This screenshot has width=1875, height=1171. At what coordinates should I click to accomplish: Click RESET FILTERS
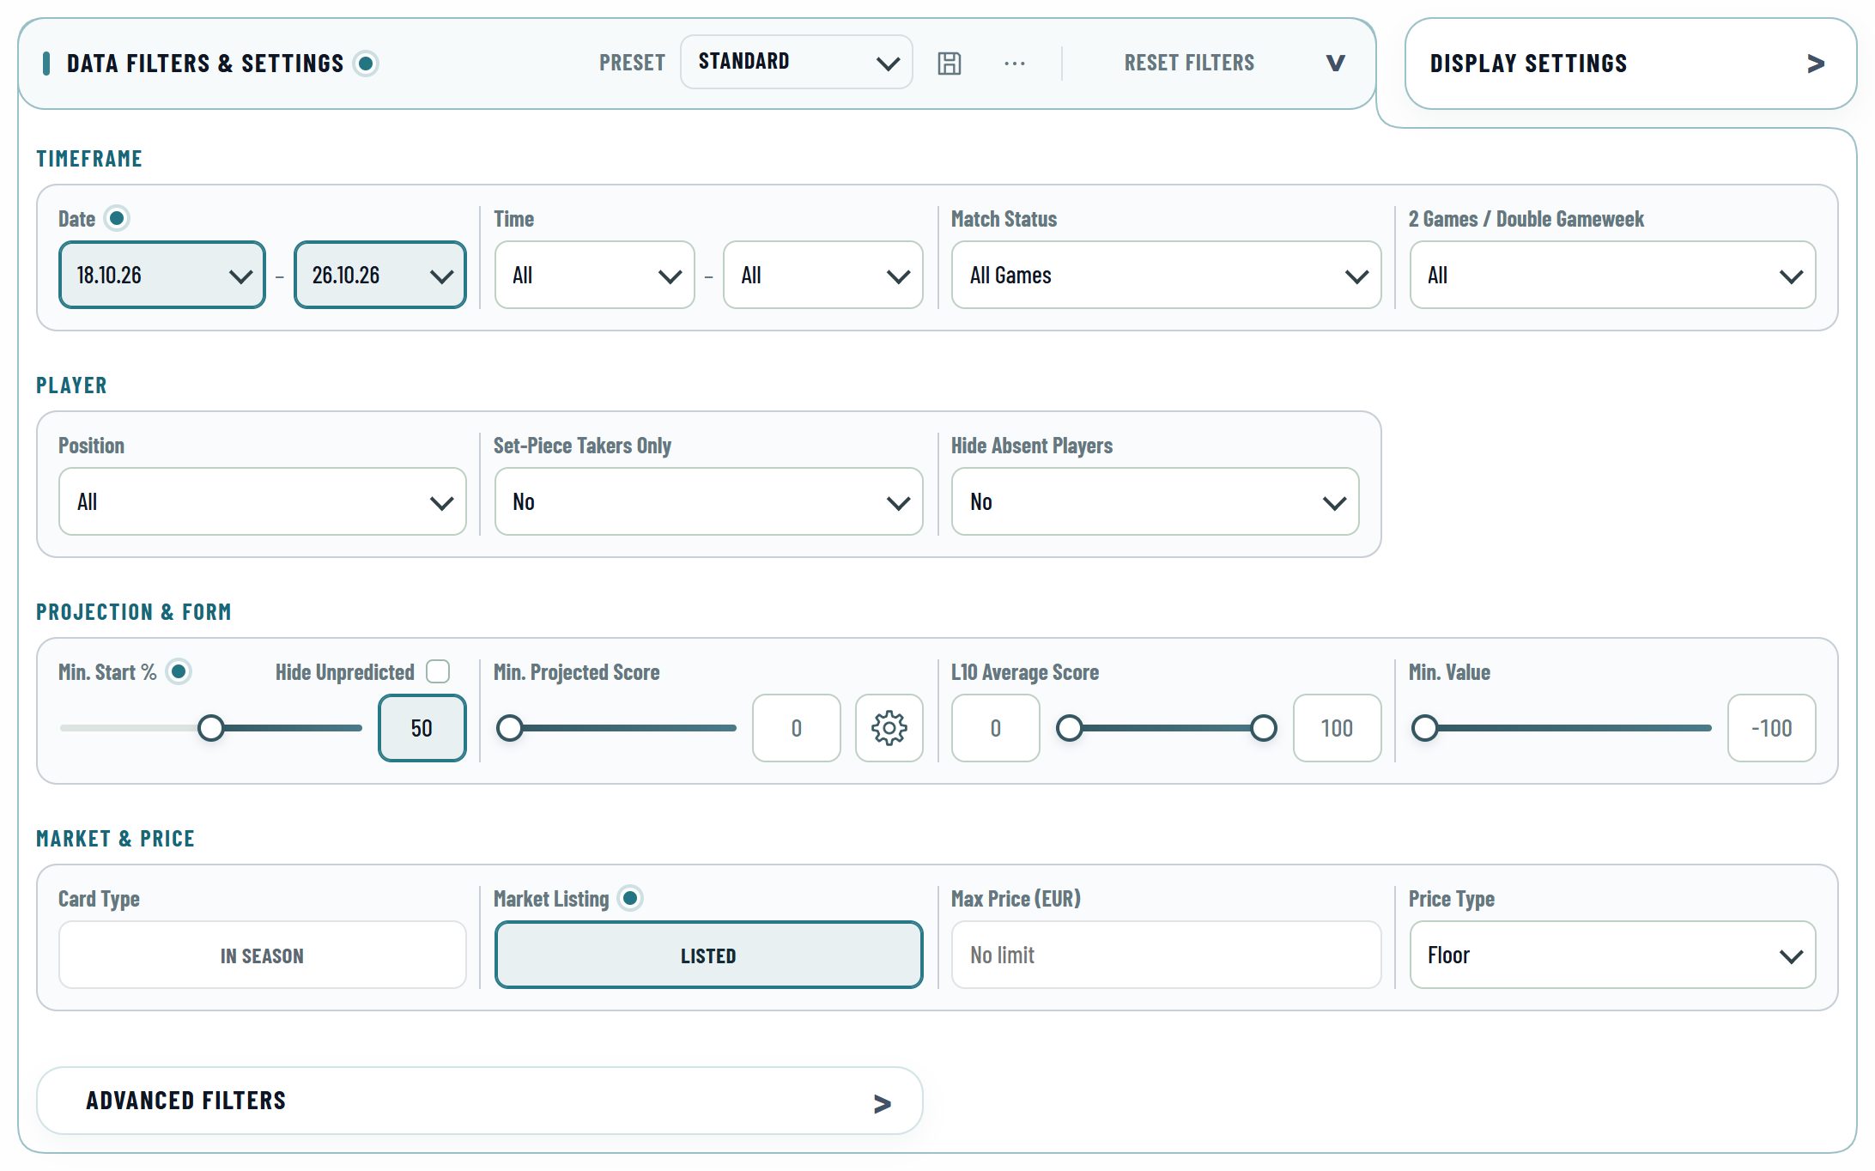coord(1189,64)
